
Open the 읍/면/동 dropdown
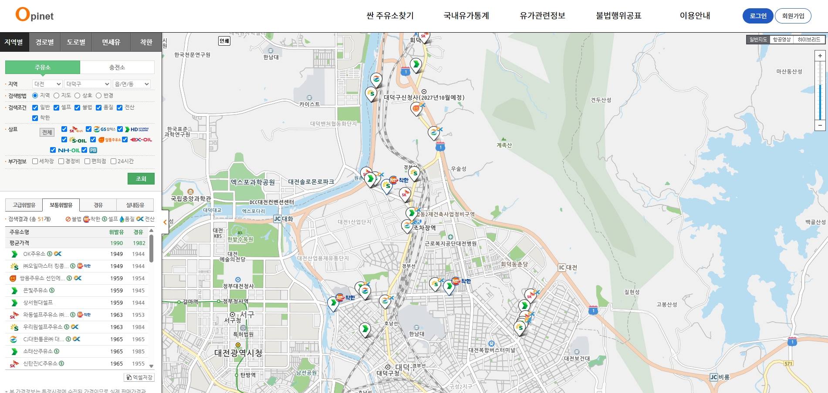click(x=132, y=84)
